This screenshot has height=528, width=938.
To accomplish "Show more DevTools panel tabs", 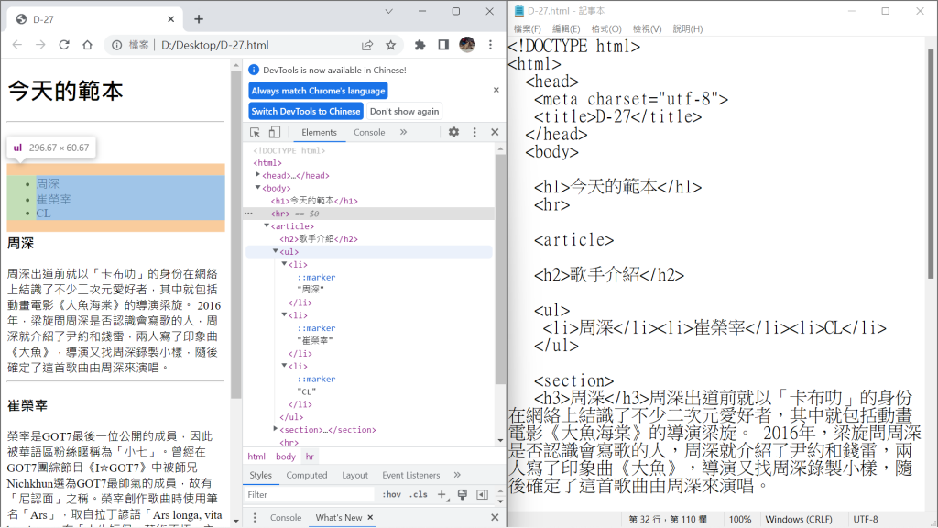I will tap(404, 132).
